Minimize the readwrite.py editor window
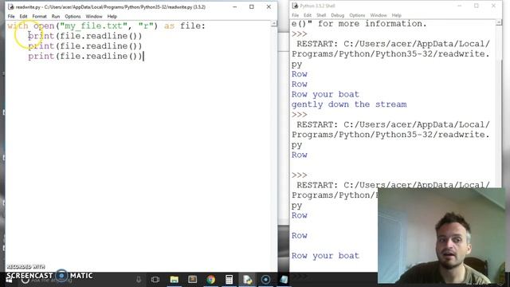This screenshot has height=287, width=510. click(235, 7)
